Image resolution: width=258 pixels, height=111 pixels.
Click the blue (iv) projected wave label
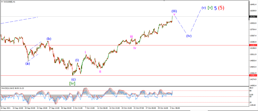pyautogui.click(x=189, y=36)
